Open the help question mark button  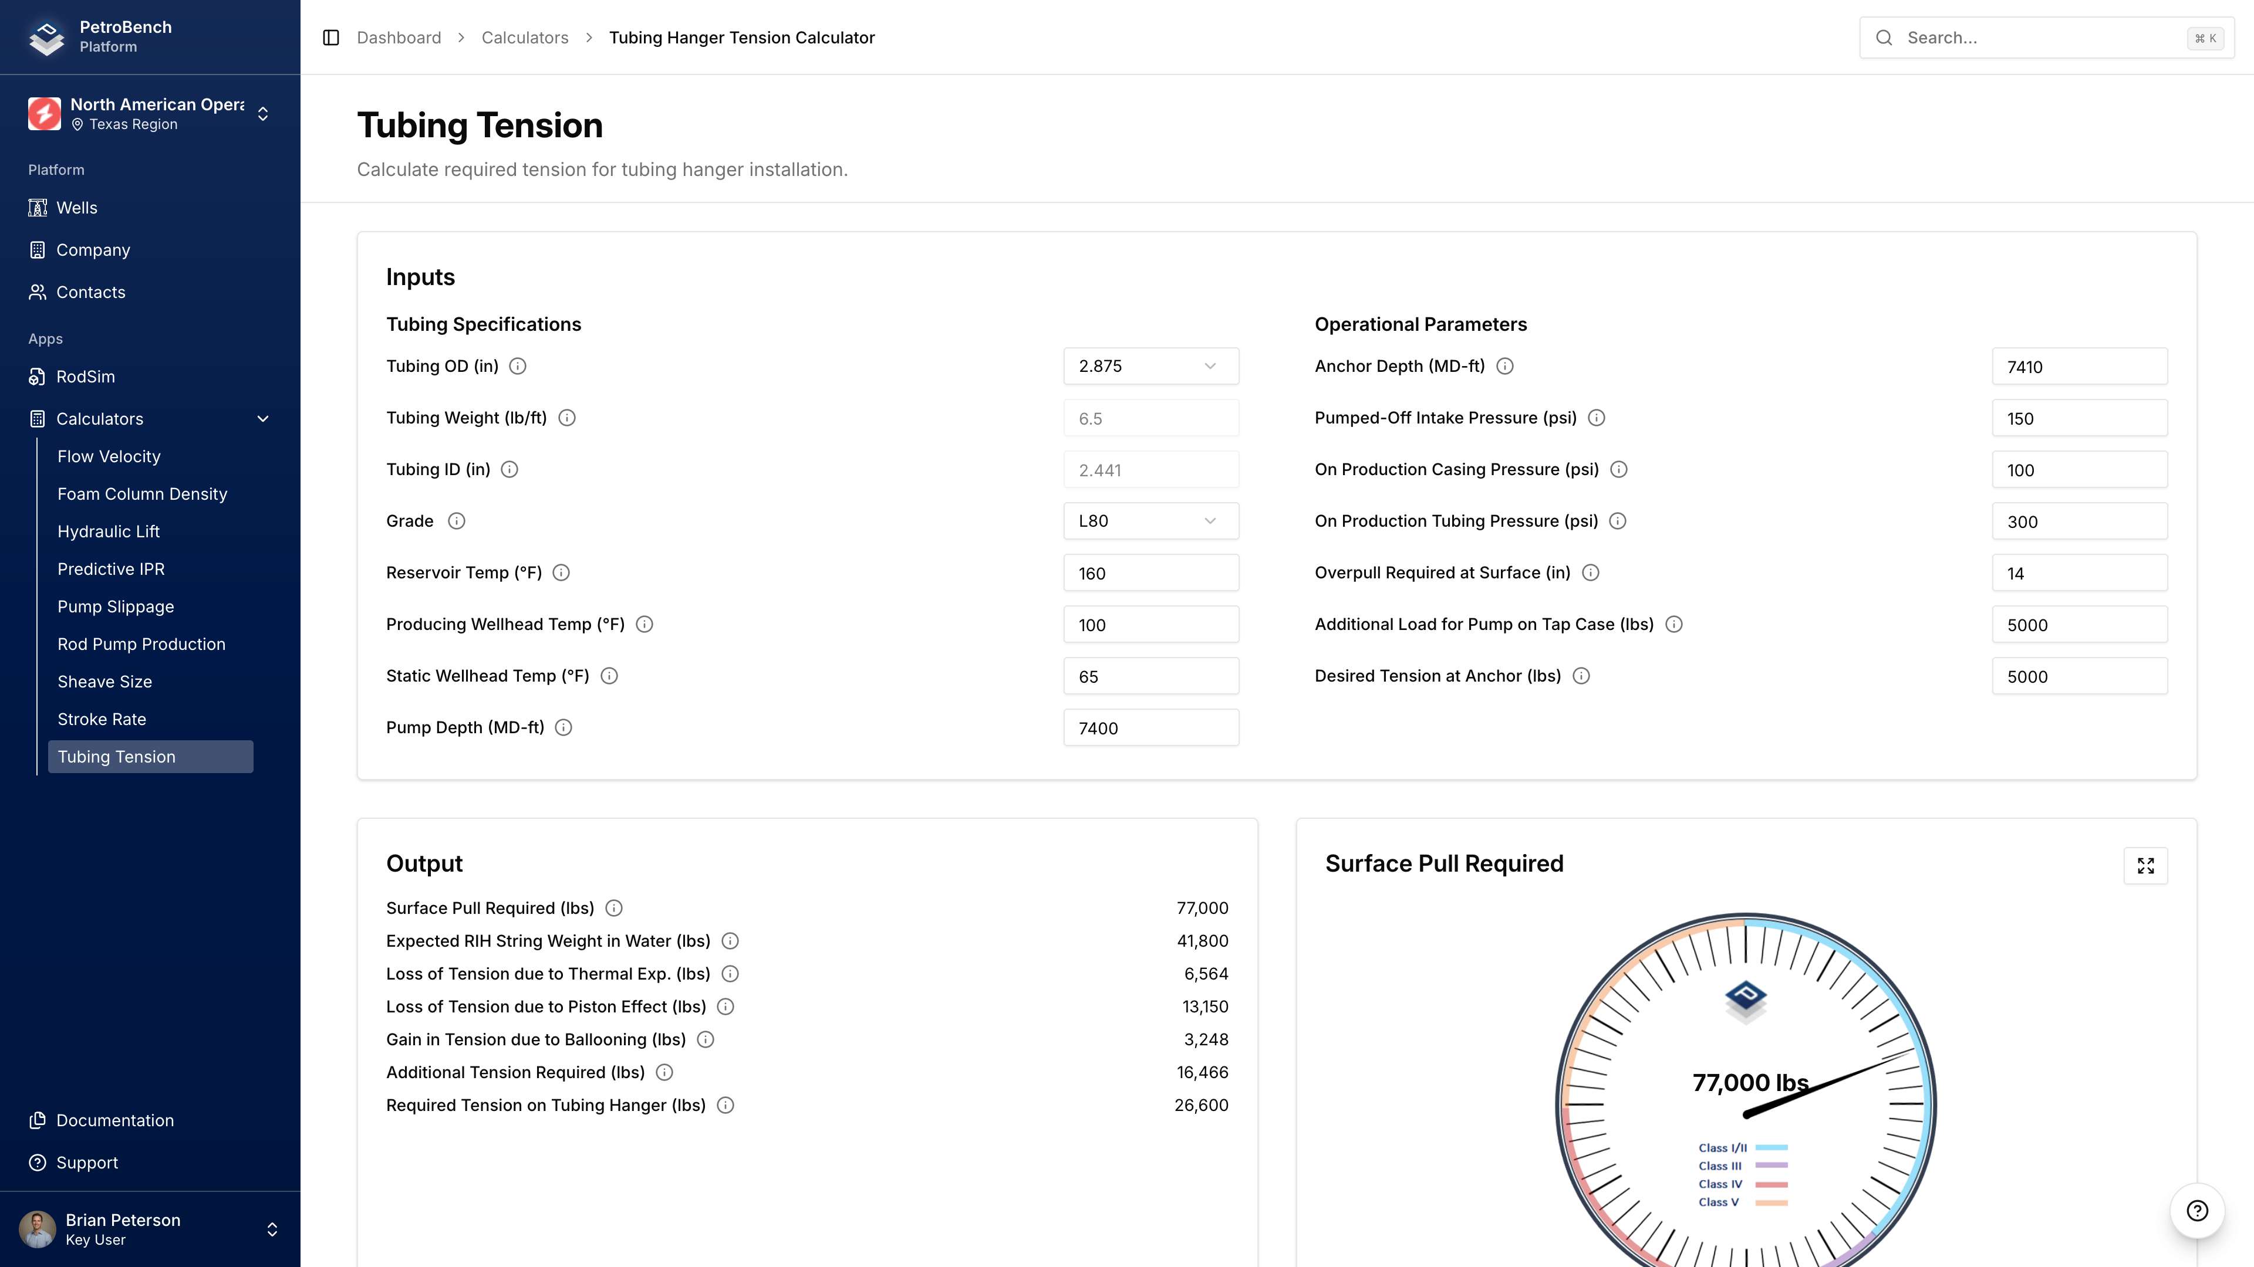(x=2197, y=1211)
